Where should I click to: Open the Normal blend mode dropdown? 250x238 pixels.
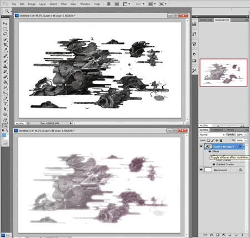click(x=212, y=135)
